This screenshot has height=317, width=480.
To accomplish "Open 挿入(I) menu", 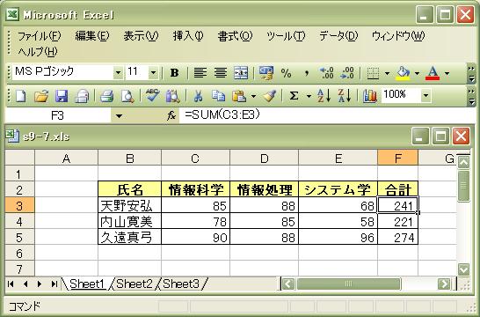I will [188, 36].
